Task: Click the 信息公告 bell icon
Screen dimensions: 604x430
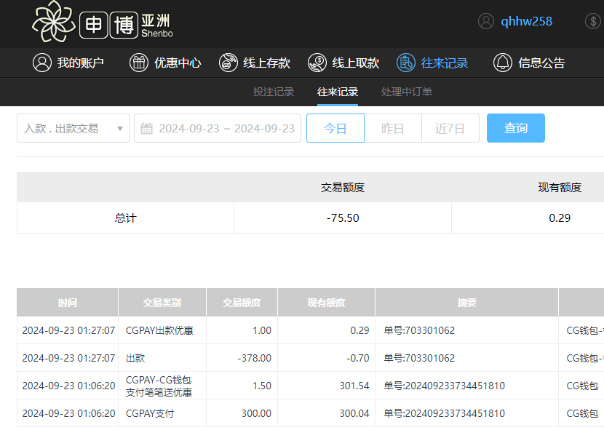Action: click(x=501, y=63)
